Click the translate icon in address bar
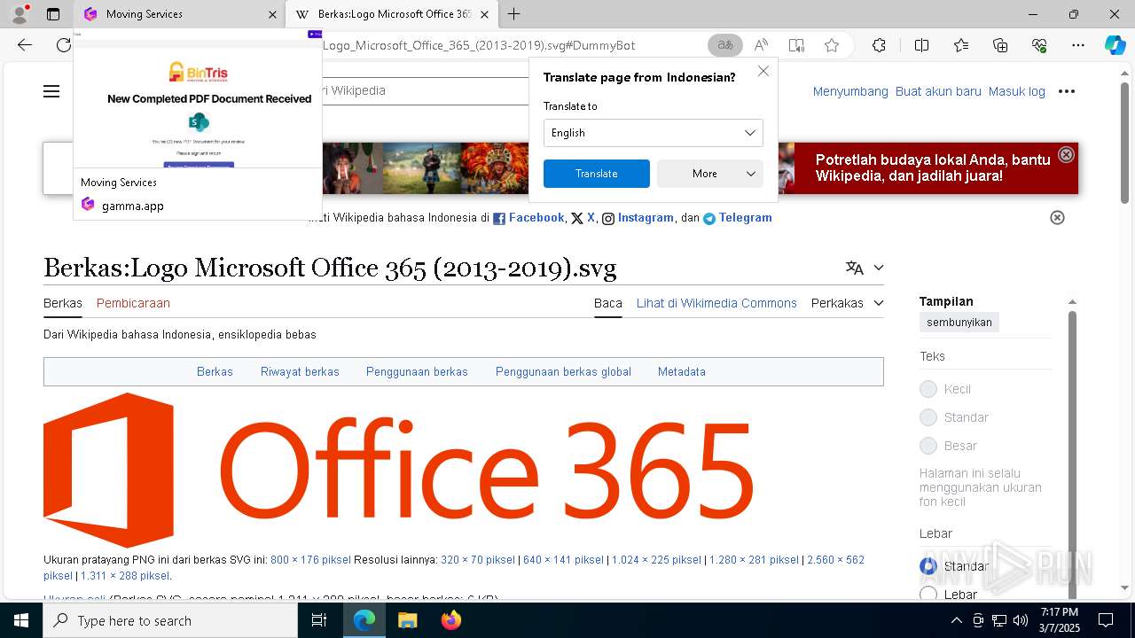The width and height of the screenshot is (1135, 638). pyautogui.click(x=725, y=45)
